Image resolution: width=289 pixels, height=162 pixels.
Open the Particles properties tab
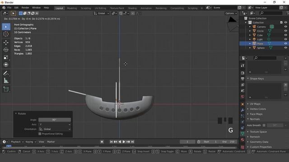[x=242, y=116]
